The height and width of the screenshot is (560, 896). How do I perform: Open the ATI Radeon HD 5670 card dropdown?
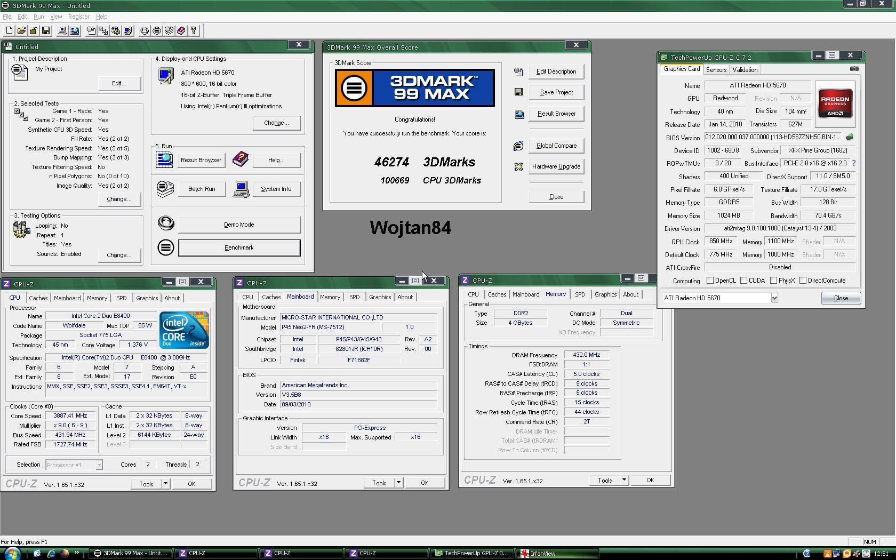(774, 298)
